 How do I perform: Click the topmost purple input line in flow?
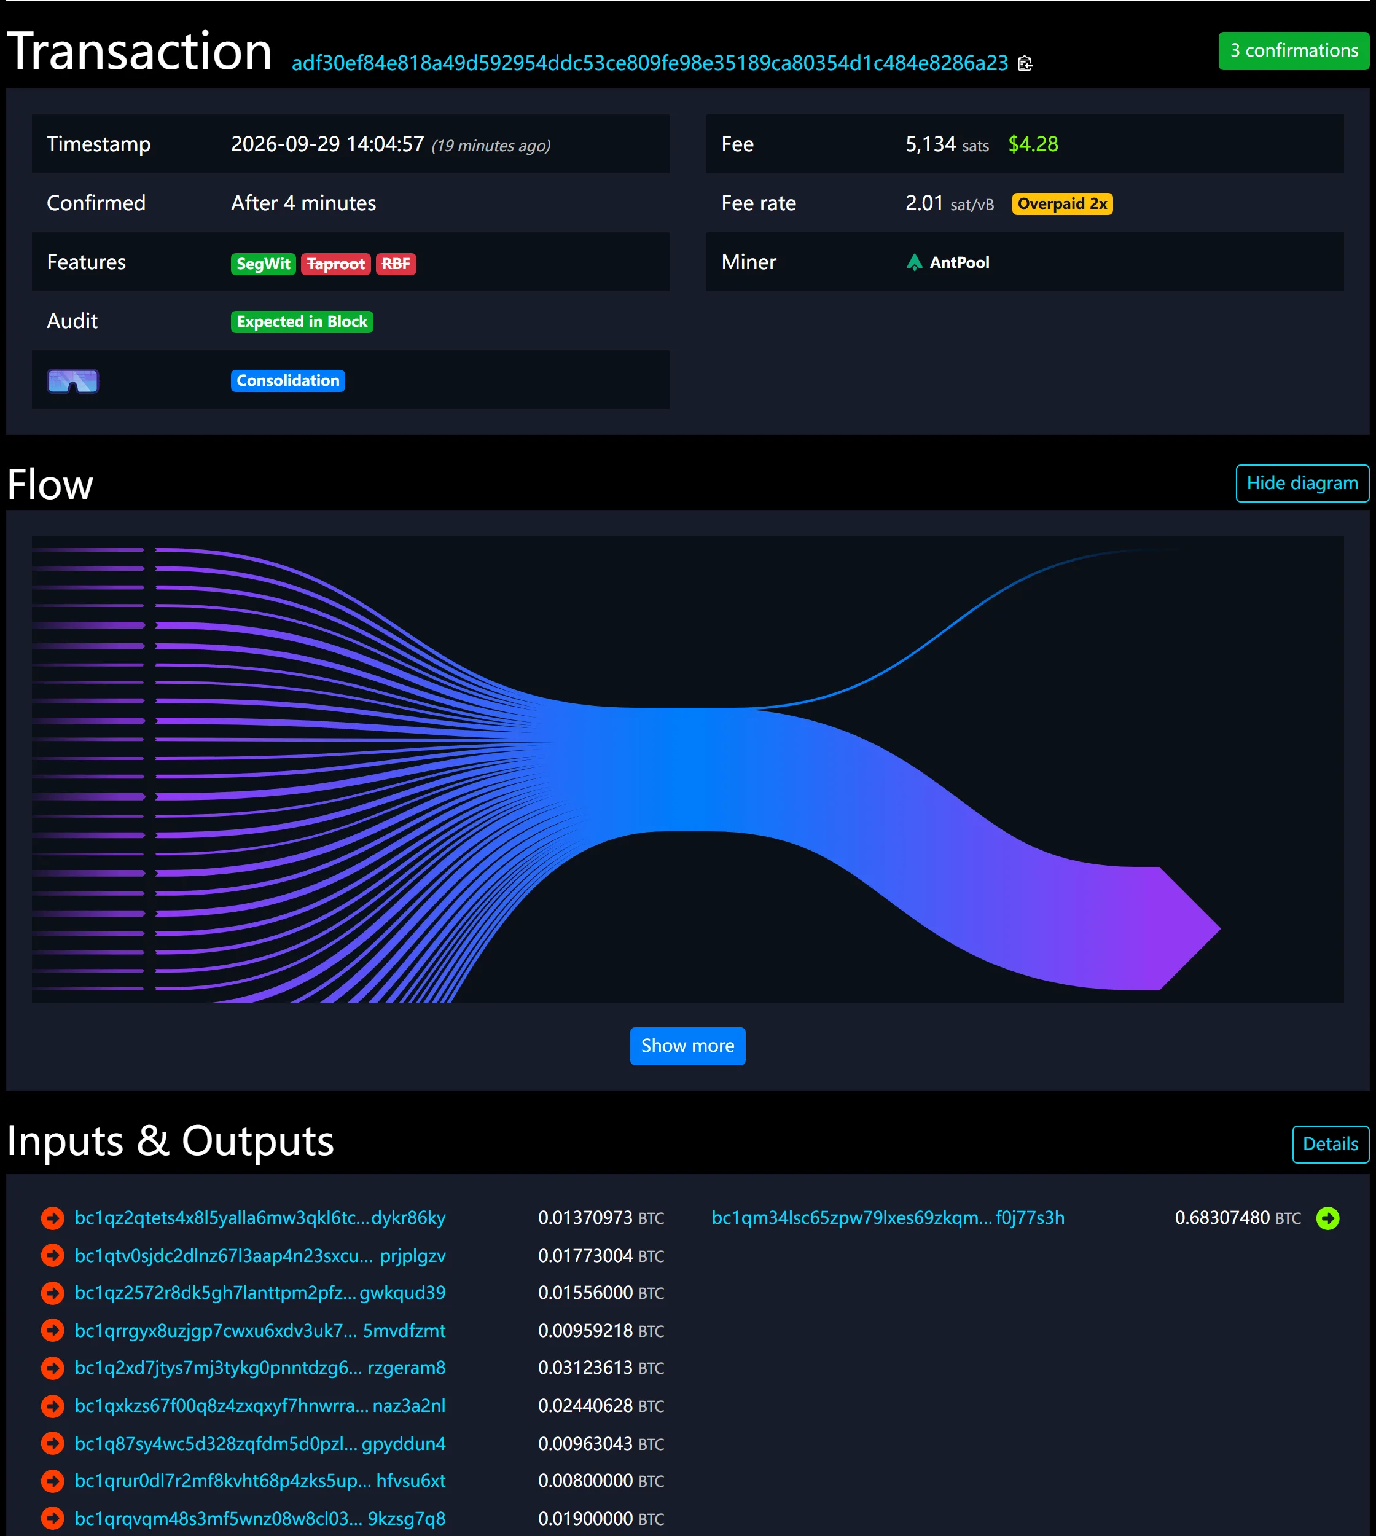(88, 550)
